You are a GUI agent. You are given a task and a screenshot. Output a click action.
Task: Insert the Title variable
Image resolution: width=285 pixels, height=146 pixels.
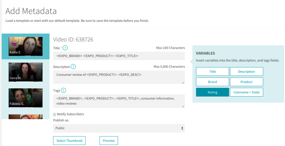click(212, 72)
